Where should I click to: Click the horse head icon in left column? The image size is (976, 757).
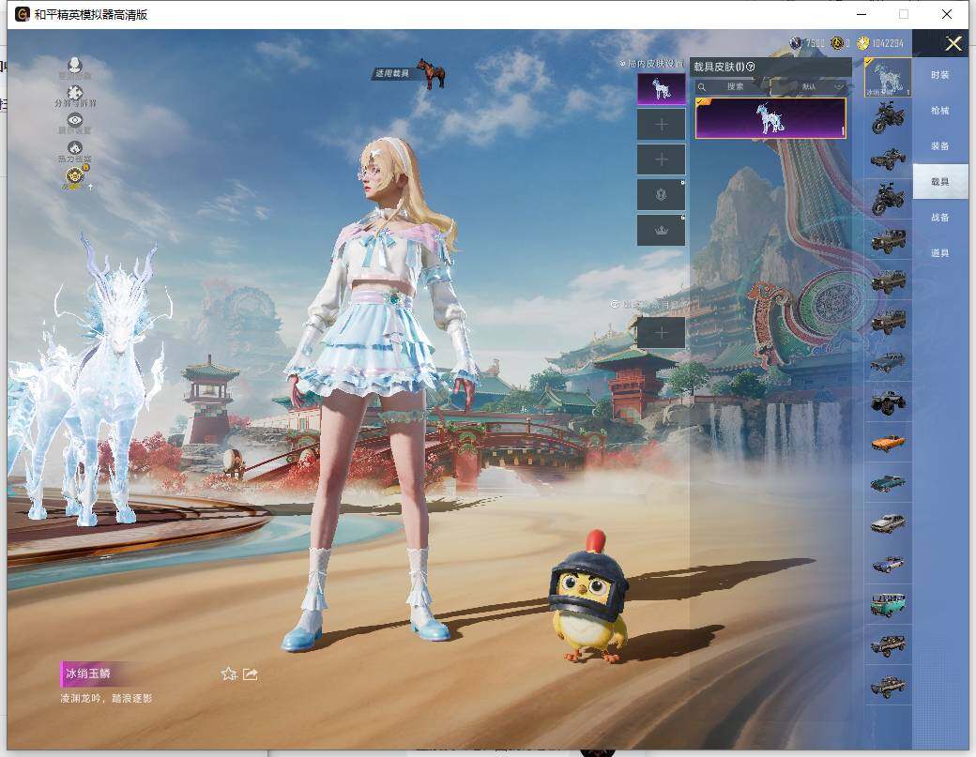[75, 147]
